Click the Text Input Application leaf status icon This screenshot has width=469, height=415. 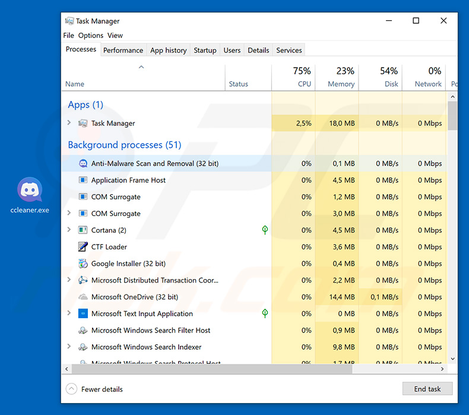pyautogui.click(x=265, y=313)
